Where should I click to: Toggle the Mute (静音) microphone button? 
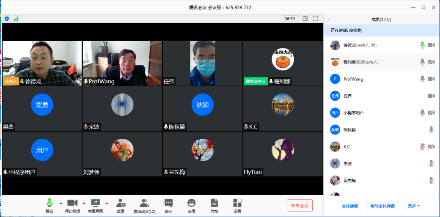click(x=49, y=205)
